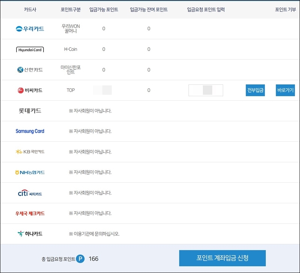Click the 바로가기 button

(285, 90)
